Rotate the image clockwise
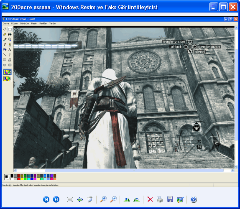This screenshot has height=209, width=240. click(127, 199)
